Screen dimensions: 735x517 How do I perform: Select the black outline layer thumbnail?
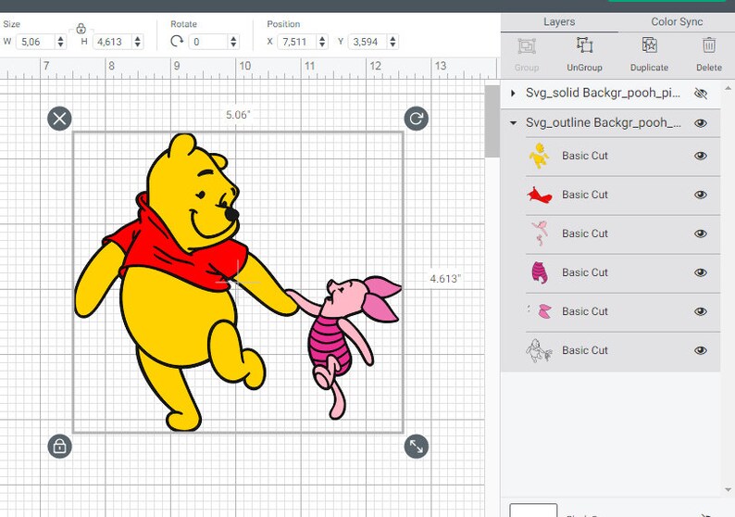(x=539, y=350)
